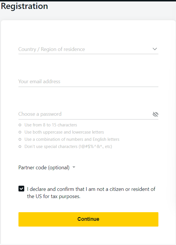Click the bullet circle for numbers and letters rule
Screen dimensions: 176x245
pyautogui.click(x=20, y=139)
